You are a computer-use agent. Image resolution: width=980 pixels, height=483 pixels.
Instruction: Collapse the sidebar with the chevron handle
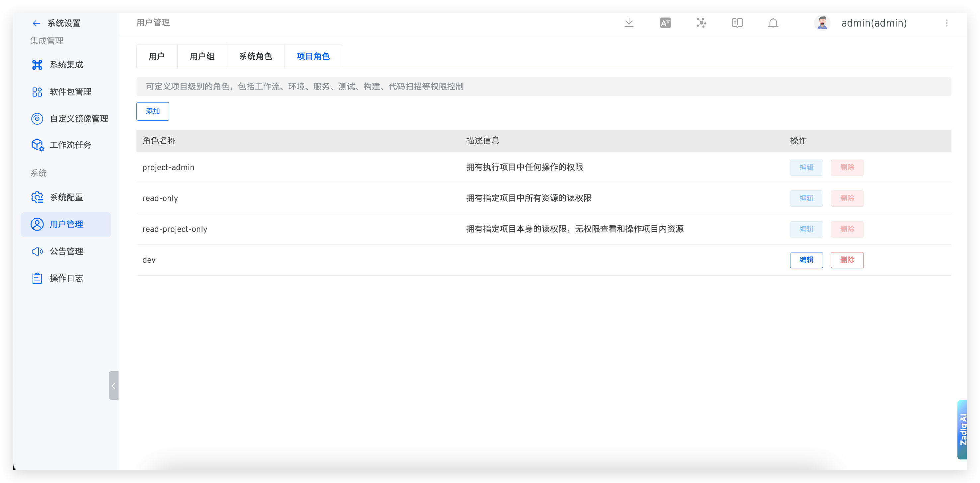click(x=113, y=385)
